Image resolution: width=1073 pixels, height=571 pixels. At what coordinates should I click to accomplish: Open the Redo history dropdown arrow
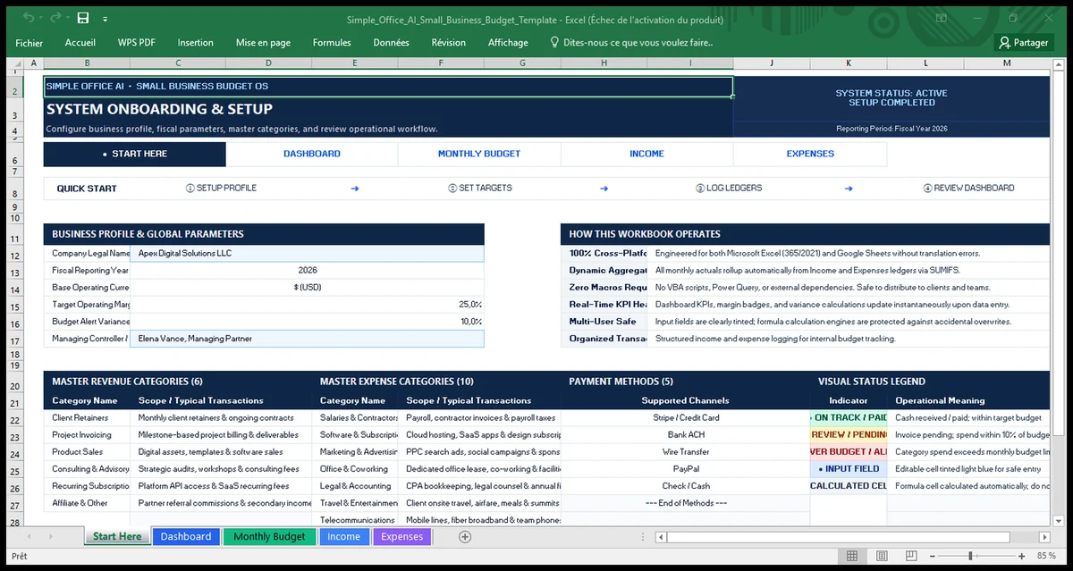point(67,19)
